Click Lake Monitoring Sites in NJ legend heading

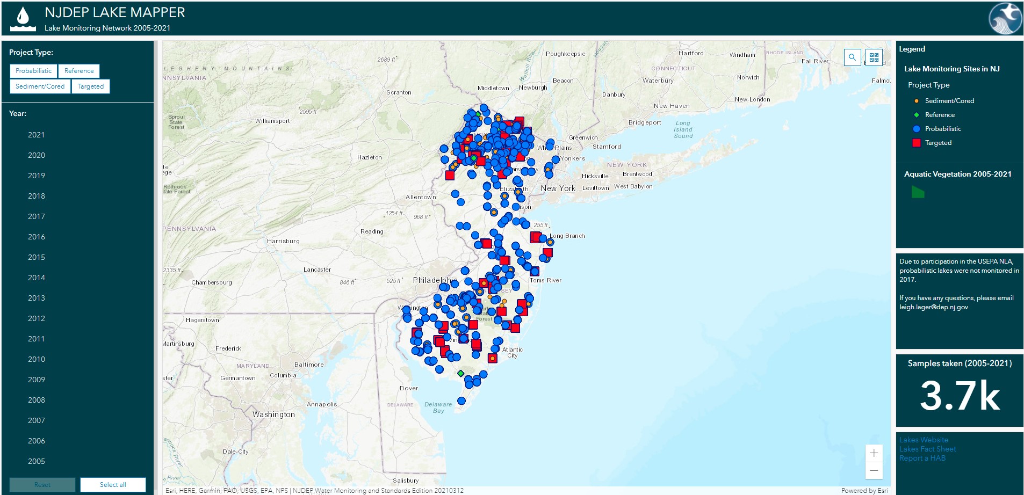(x=951, y=69)
